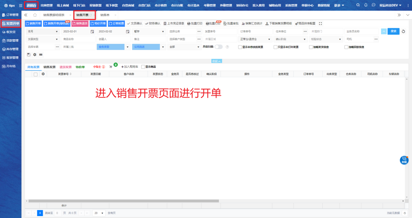Collapse the filter panel with 收起

(x=216, y=61)
